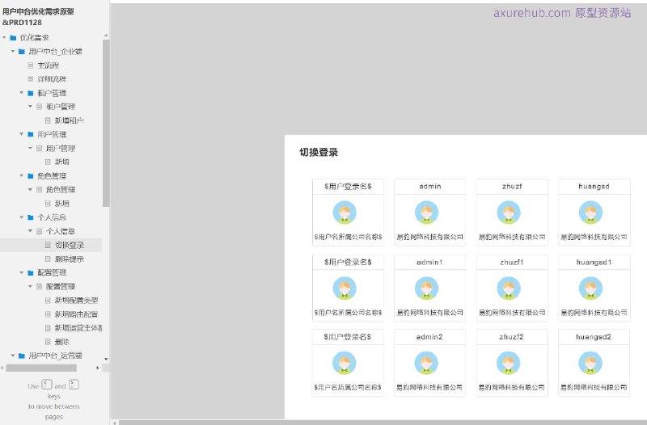
Task: Click the avatar in the huangsd2 card
Action: tap(590, 363)
